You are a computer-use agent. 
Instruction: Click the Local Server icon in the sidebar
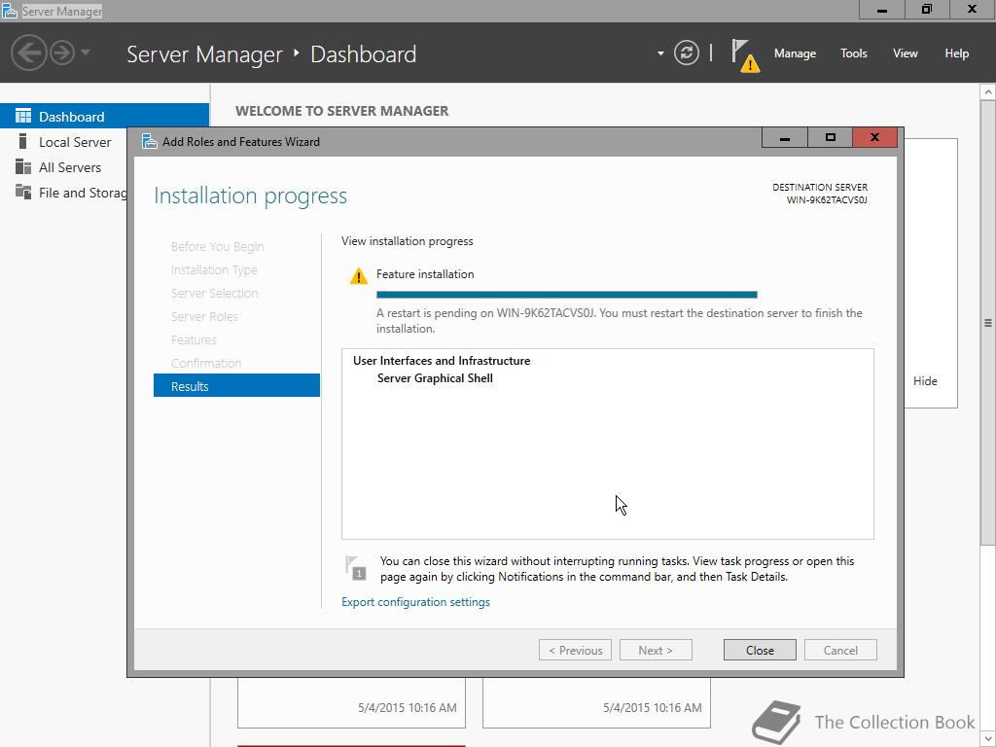tap(23, 141)
